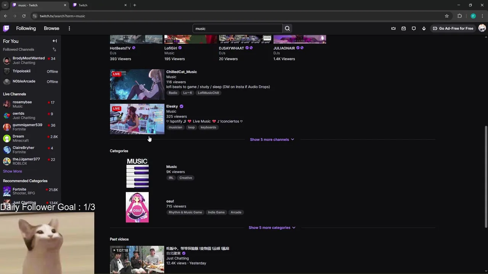This screenshot has height=274, width=488.
Task: Open the whispers chat bubble icon
Action: [414, 29]
